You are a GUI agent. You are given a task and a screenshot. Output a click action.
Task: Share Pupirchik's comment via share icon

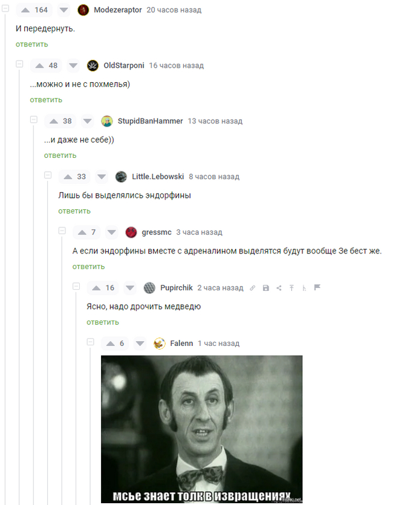point(279,288)
